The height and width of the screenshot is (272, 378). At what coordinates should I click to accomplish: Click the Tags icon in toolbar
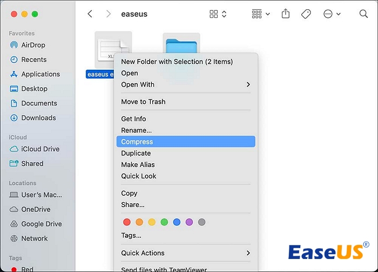pos(306,14)
